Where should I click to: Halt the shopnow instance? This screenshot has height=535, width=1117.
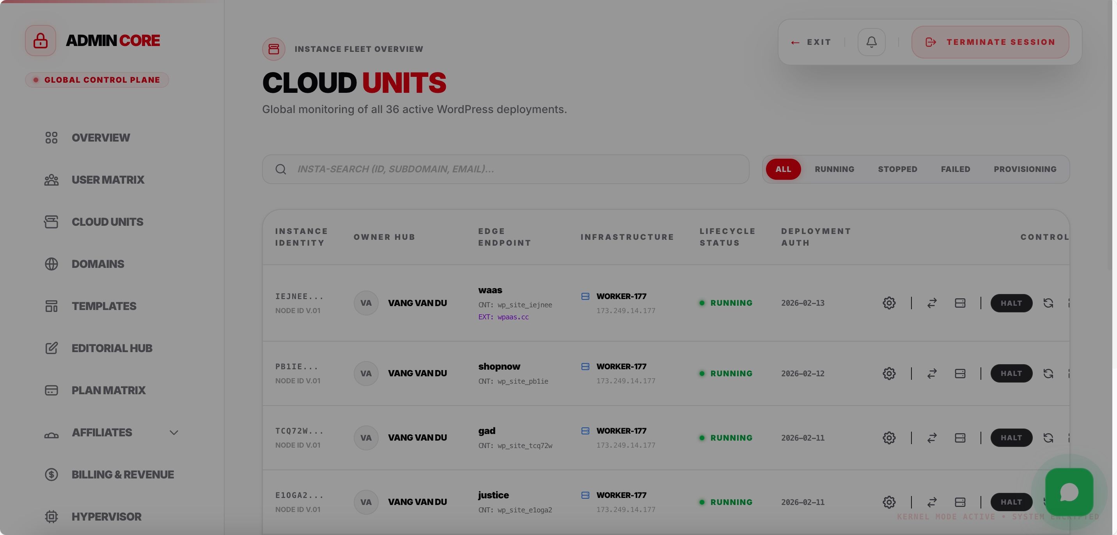pos(1011,373)
